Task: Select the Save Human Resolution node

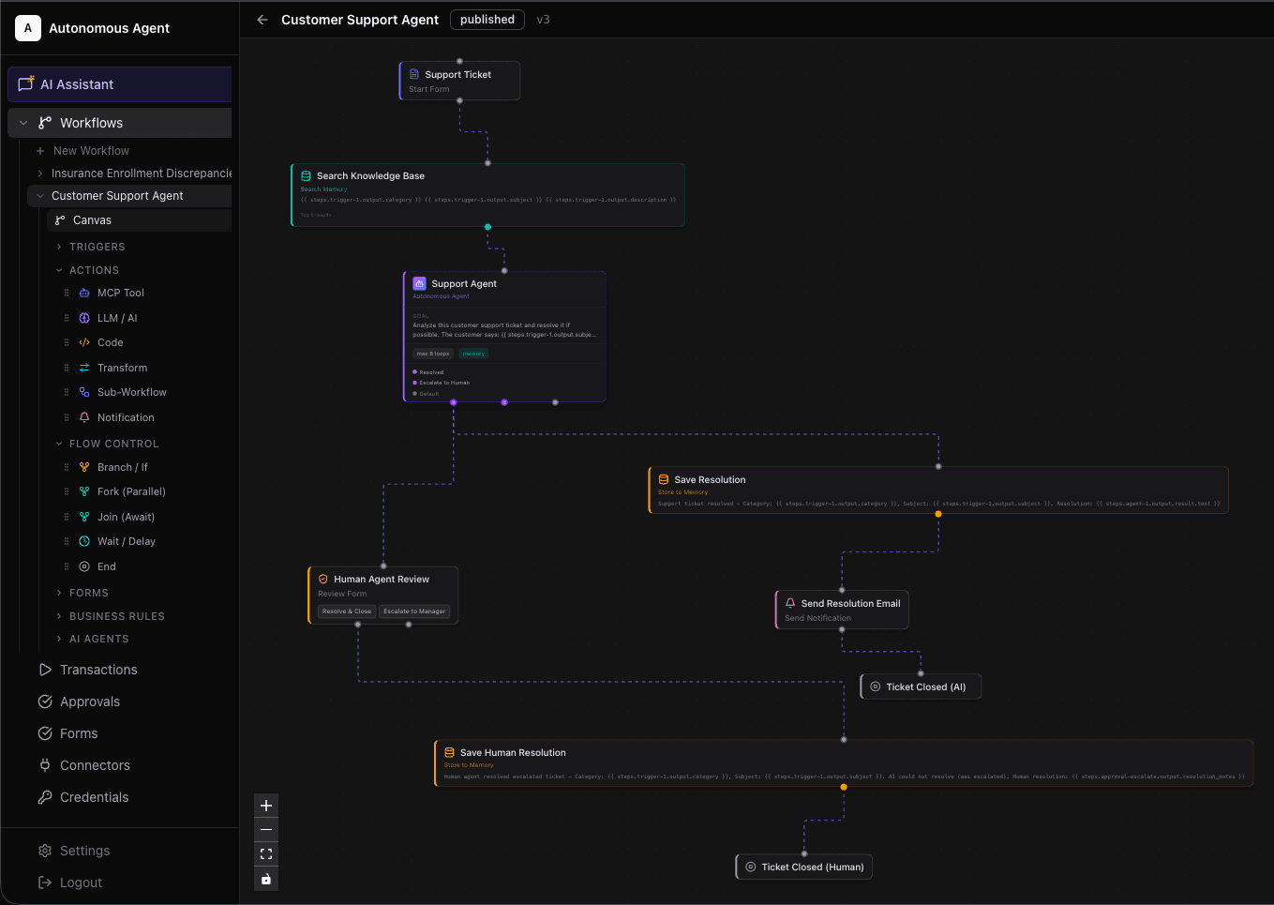Action: click(844, 763)
